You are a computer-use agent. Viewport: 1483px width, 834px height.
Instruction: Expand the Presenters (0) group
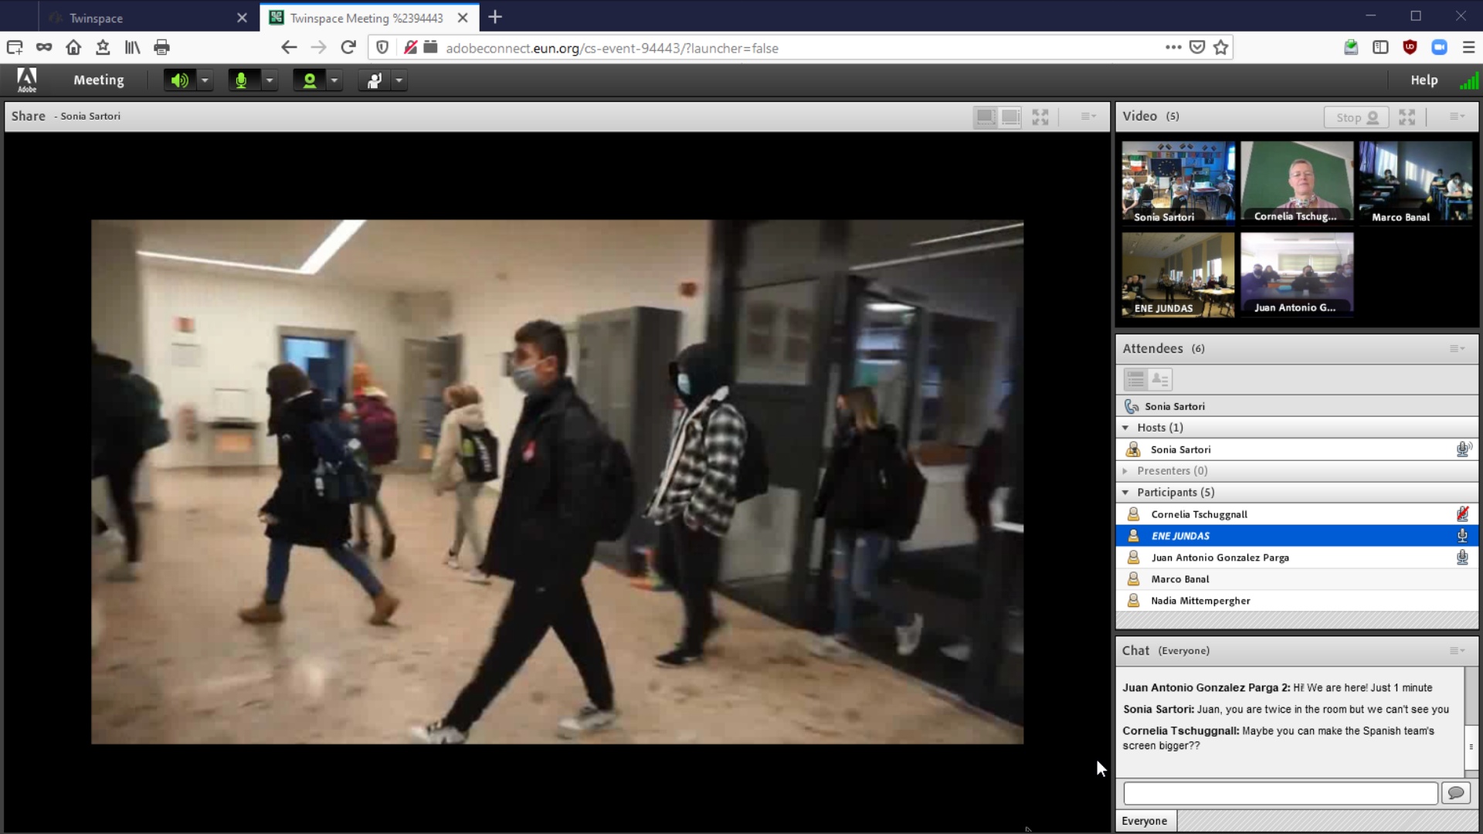click(1125, 471)
